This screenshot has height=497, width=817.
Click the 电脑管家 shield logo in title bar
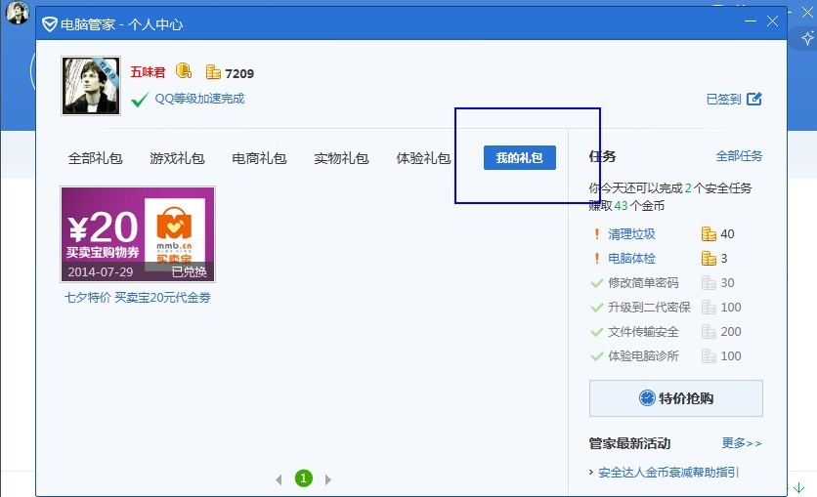click(50, 24)
